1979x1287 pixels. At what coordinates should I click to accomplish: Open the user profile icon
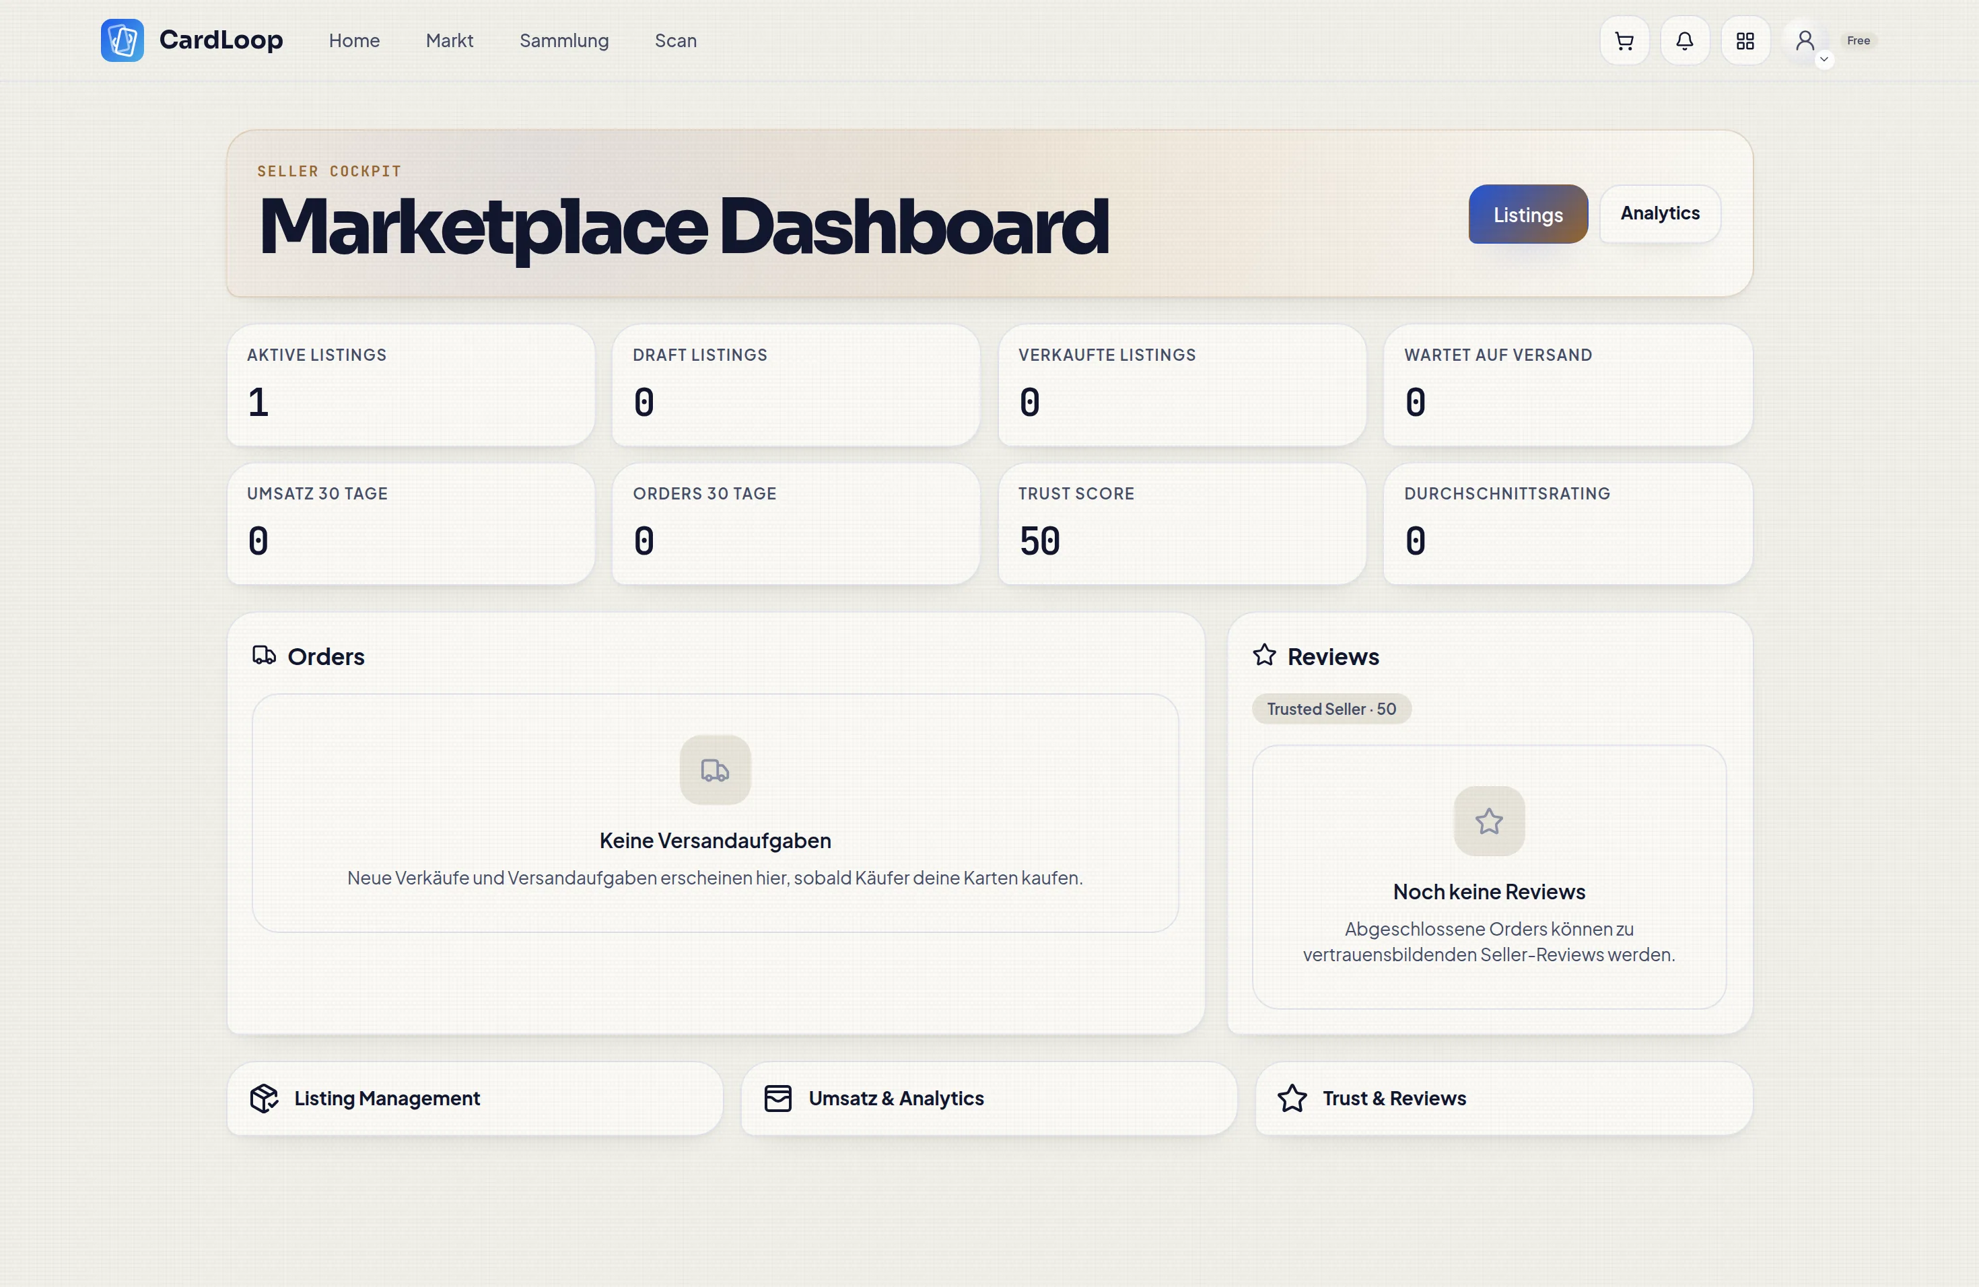pyautogui.click(x=1805, y=40)
